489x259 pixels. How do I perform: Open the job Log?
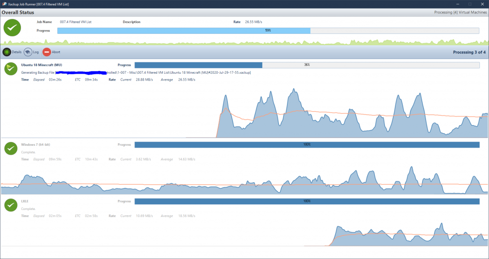click(31, 52)
